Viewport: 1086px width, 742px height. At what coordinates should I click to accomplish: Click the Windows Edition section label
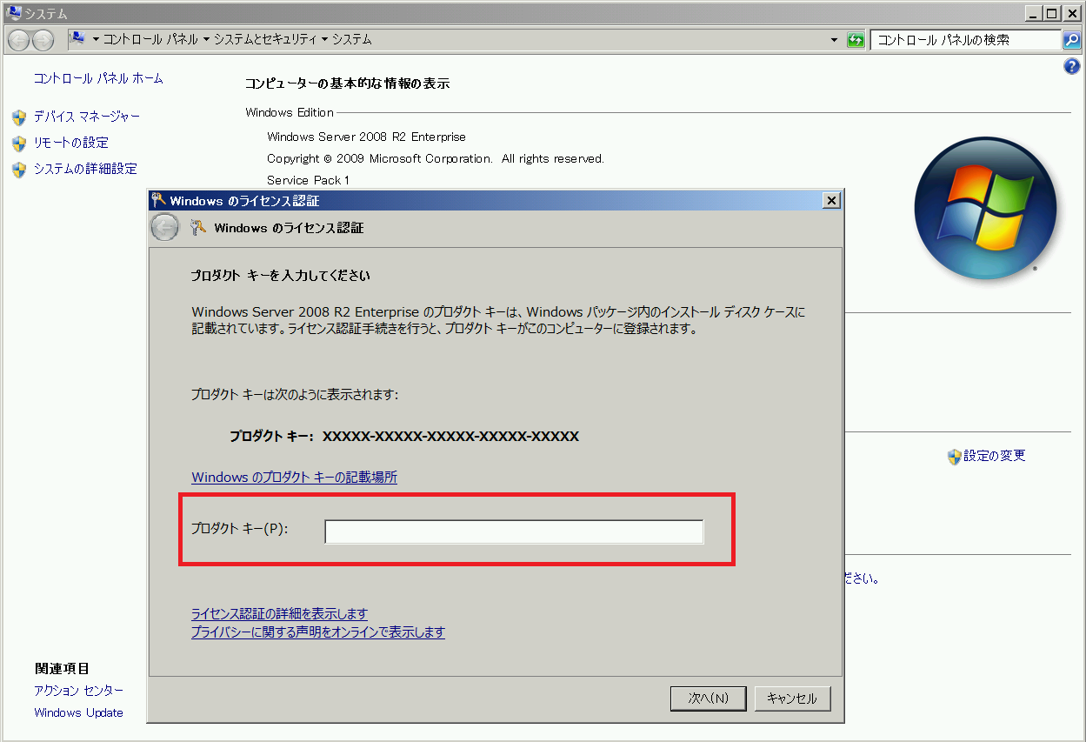click(290, 112)
